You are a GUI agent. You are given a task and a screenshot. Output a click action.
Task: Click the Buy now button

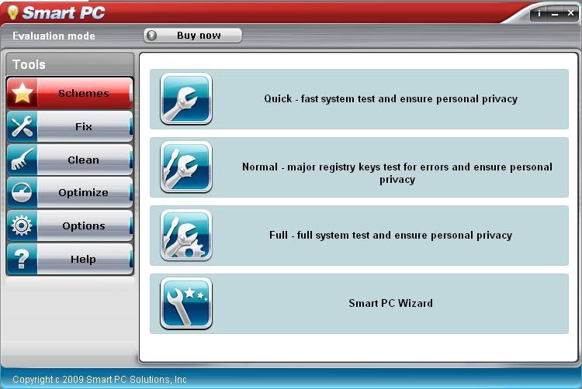tap(192, 35)
